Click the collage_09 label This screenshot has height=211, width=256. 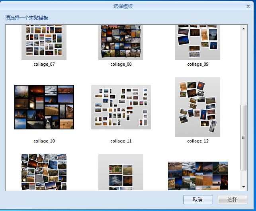(198, 64)
